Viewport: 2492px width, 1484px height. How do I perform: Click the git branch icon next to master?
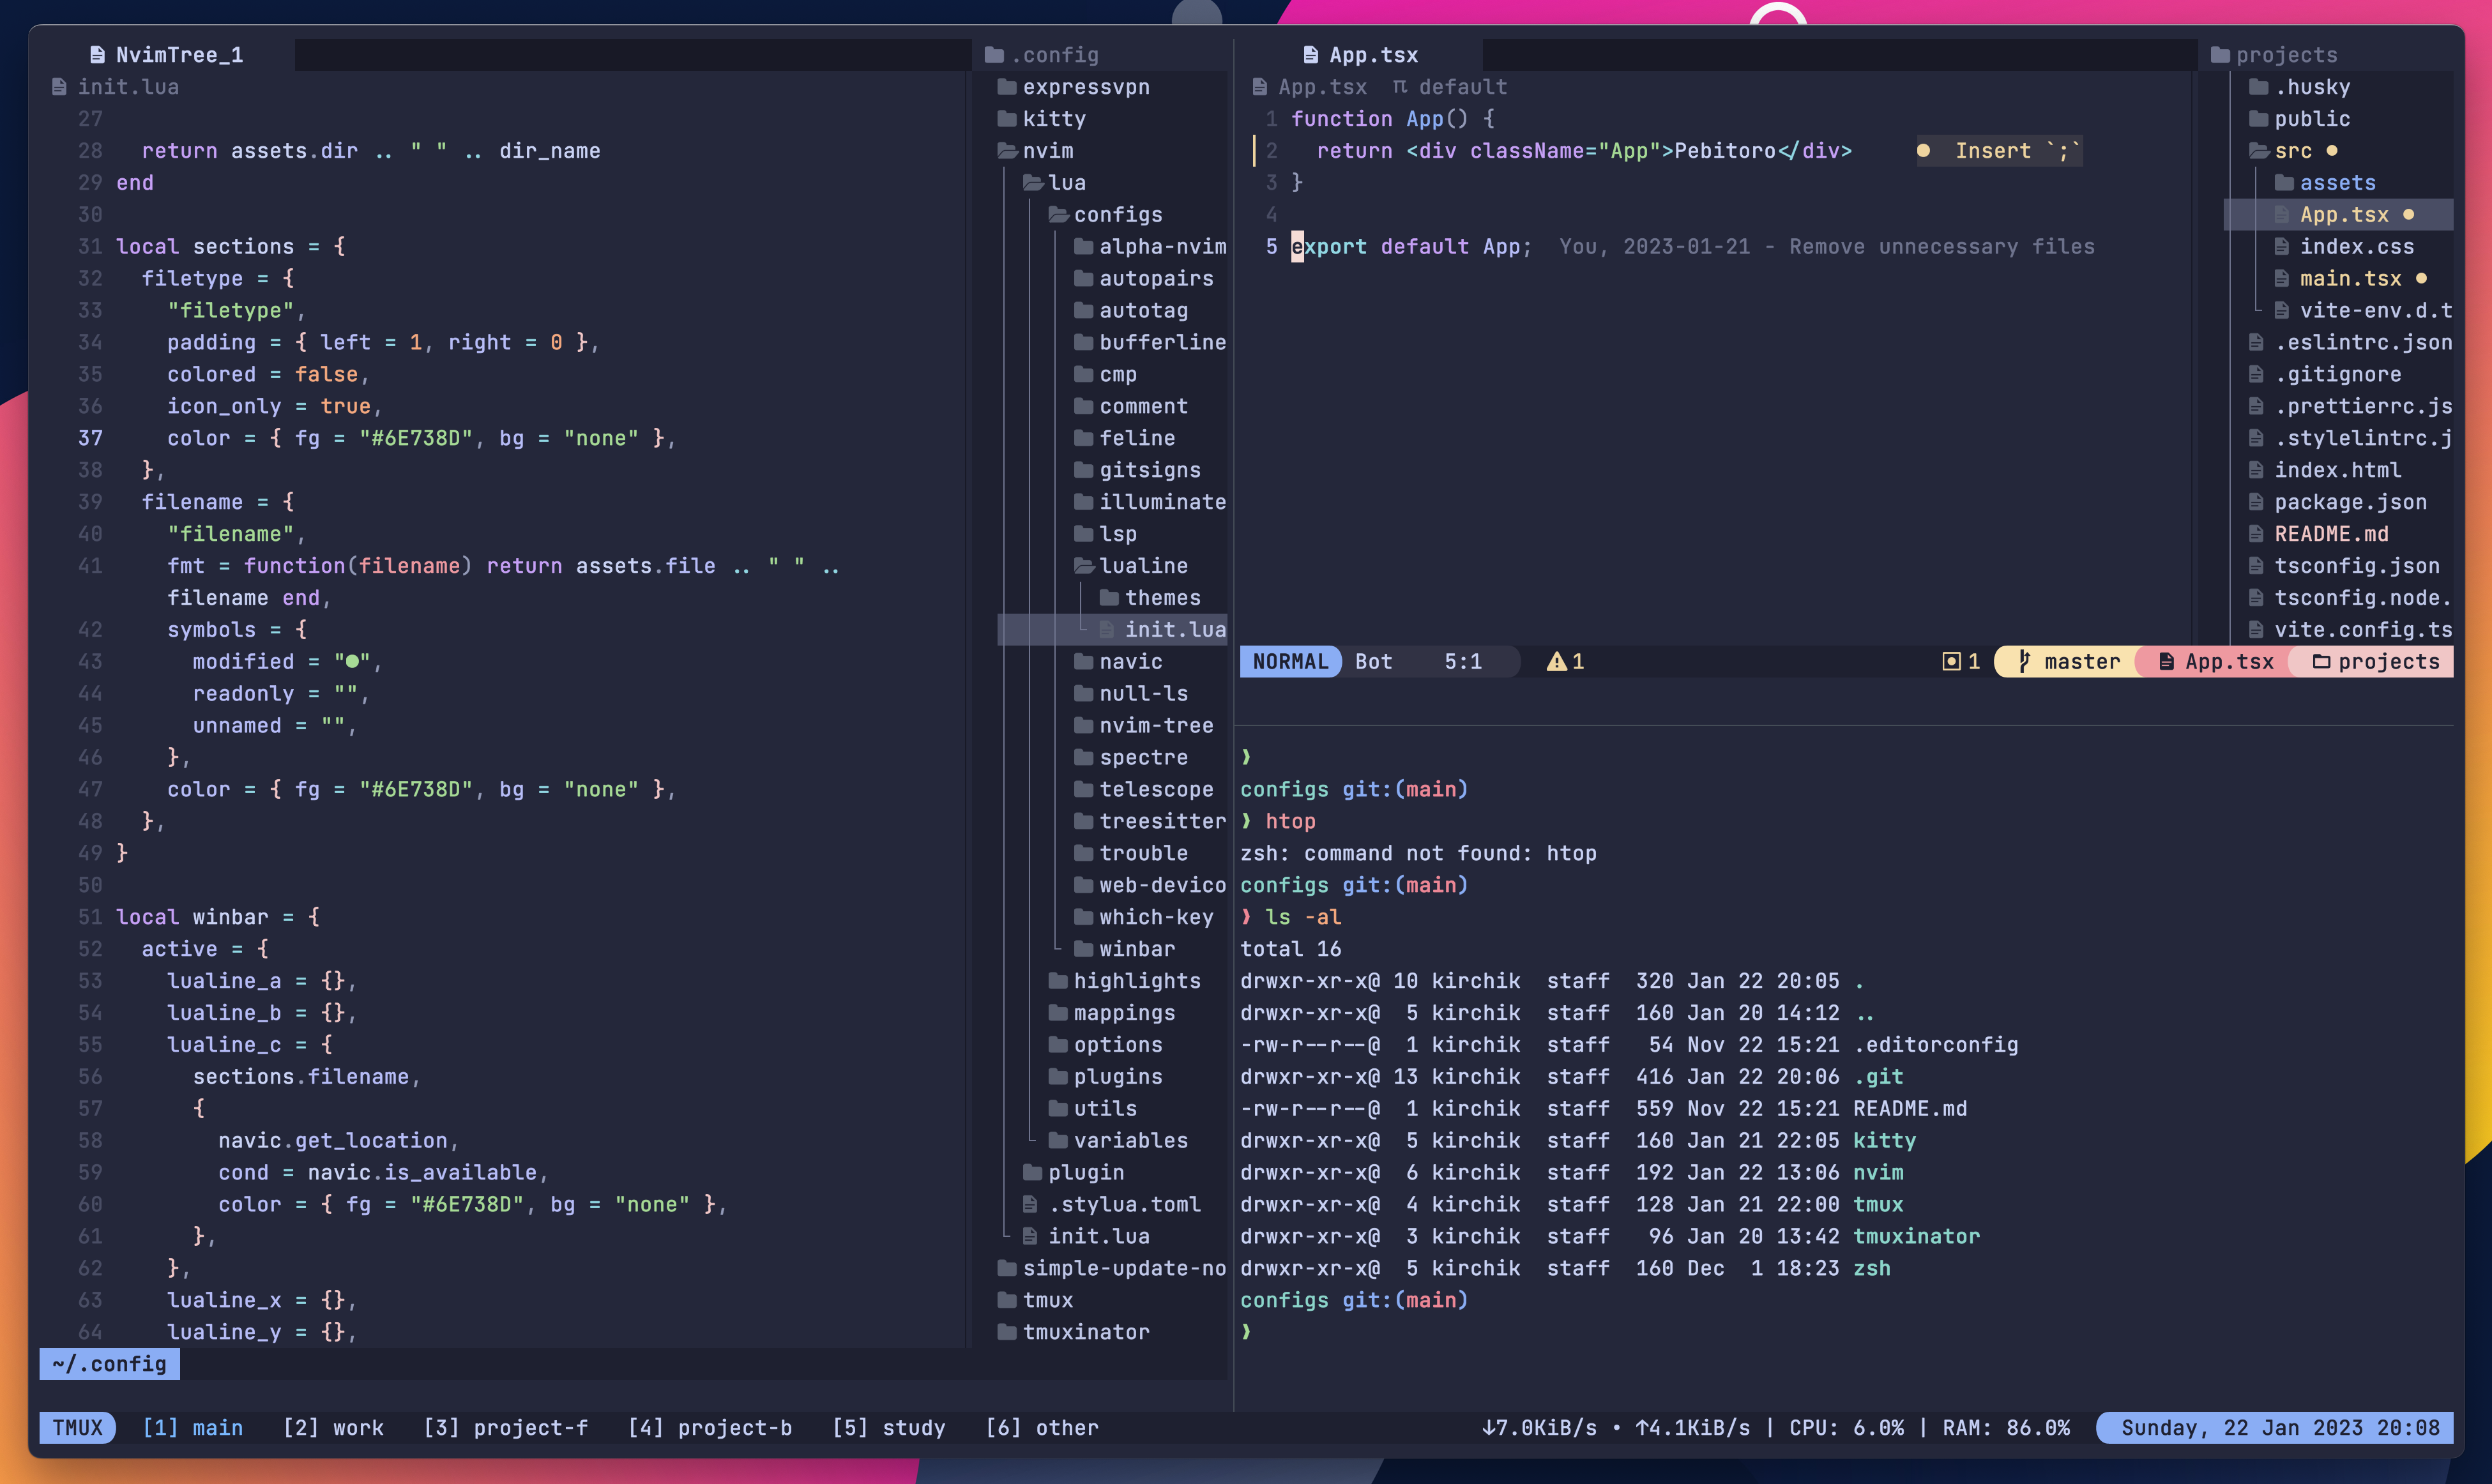click(x=2024, y=661)
